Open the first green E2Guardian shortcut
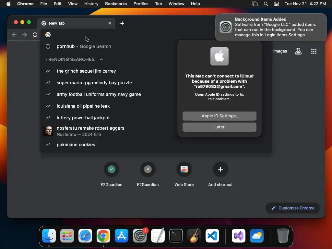332x249 pixels. (x=112, y=169)
